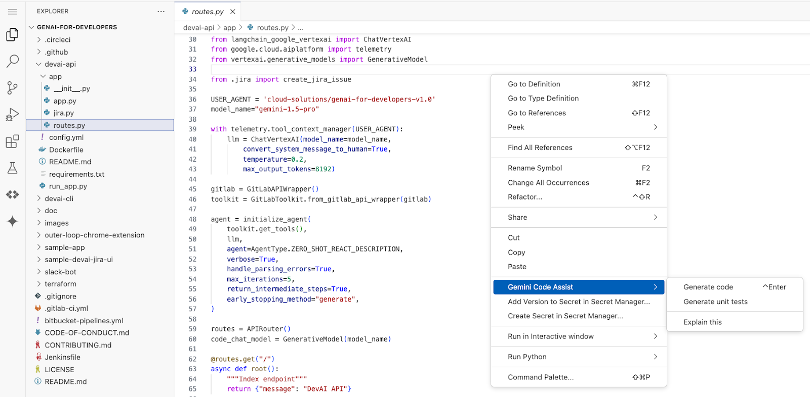Open app.py in the file tree
810x397 pixels.
point(100,101)
